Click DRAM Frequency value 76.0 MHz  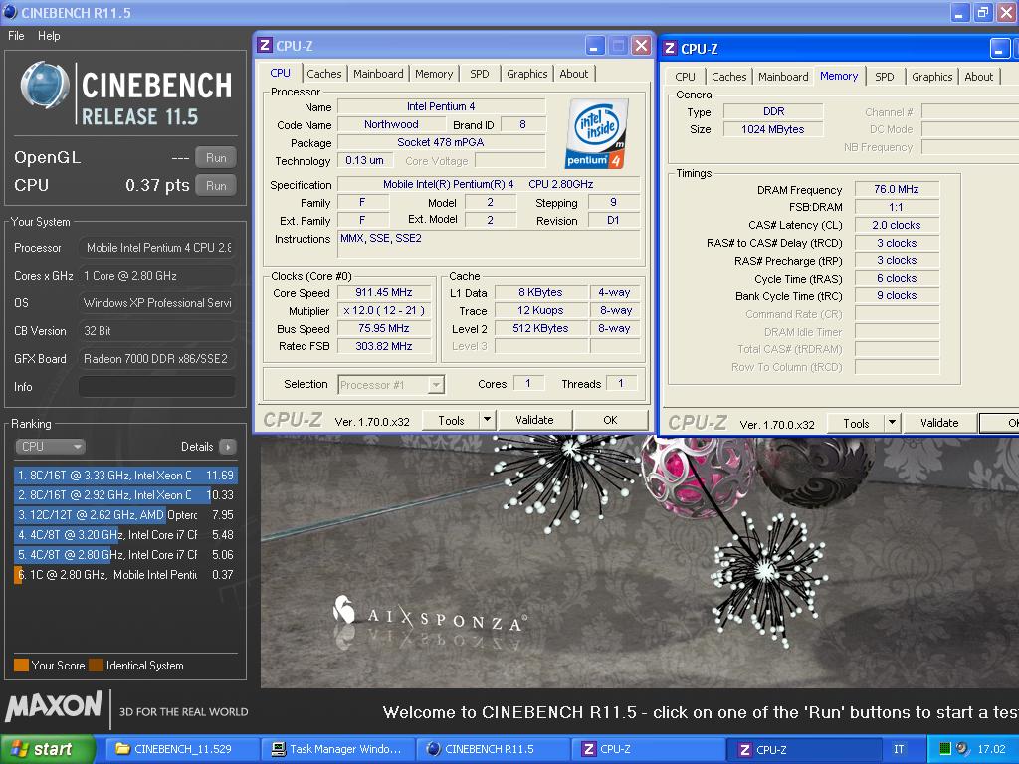pyautogui.click(x=897, y=189)
